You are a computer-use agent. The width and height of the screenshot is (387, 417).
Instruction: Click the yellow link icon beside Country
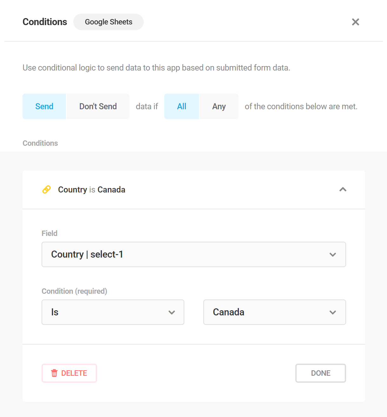47,190
